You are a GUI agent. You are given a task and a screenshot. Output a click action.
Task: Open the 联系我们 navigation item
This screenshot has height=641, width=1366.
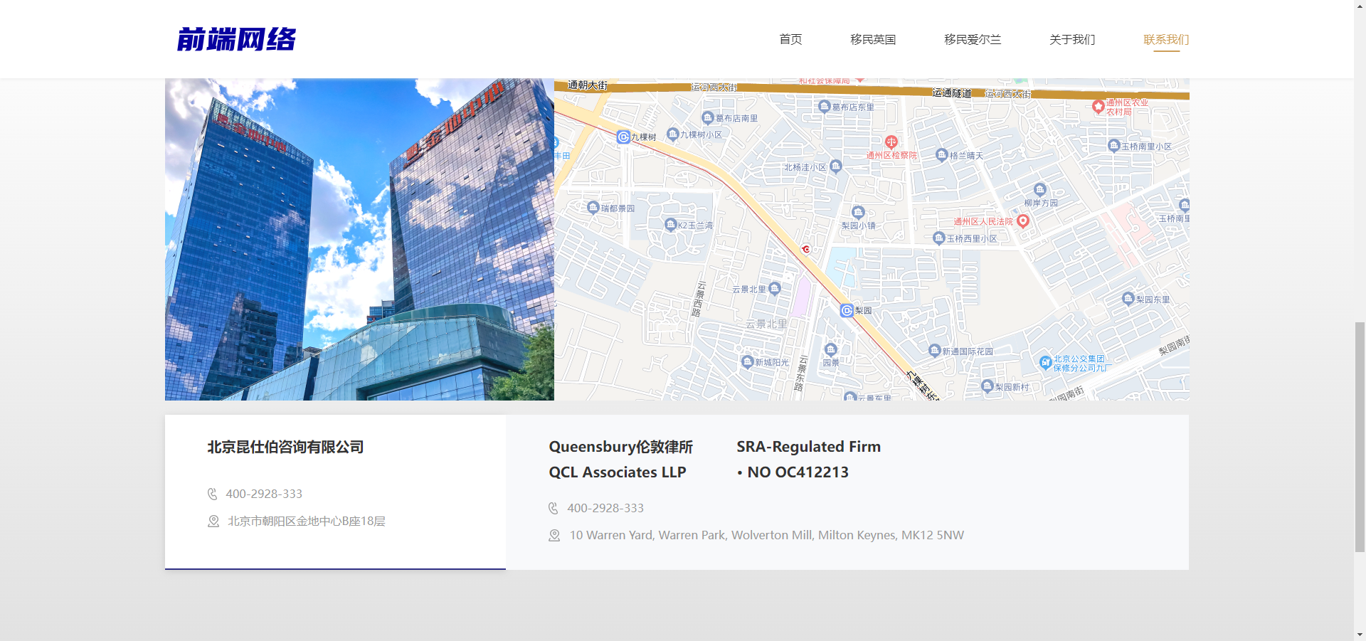tap(1166, 39)
